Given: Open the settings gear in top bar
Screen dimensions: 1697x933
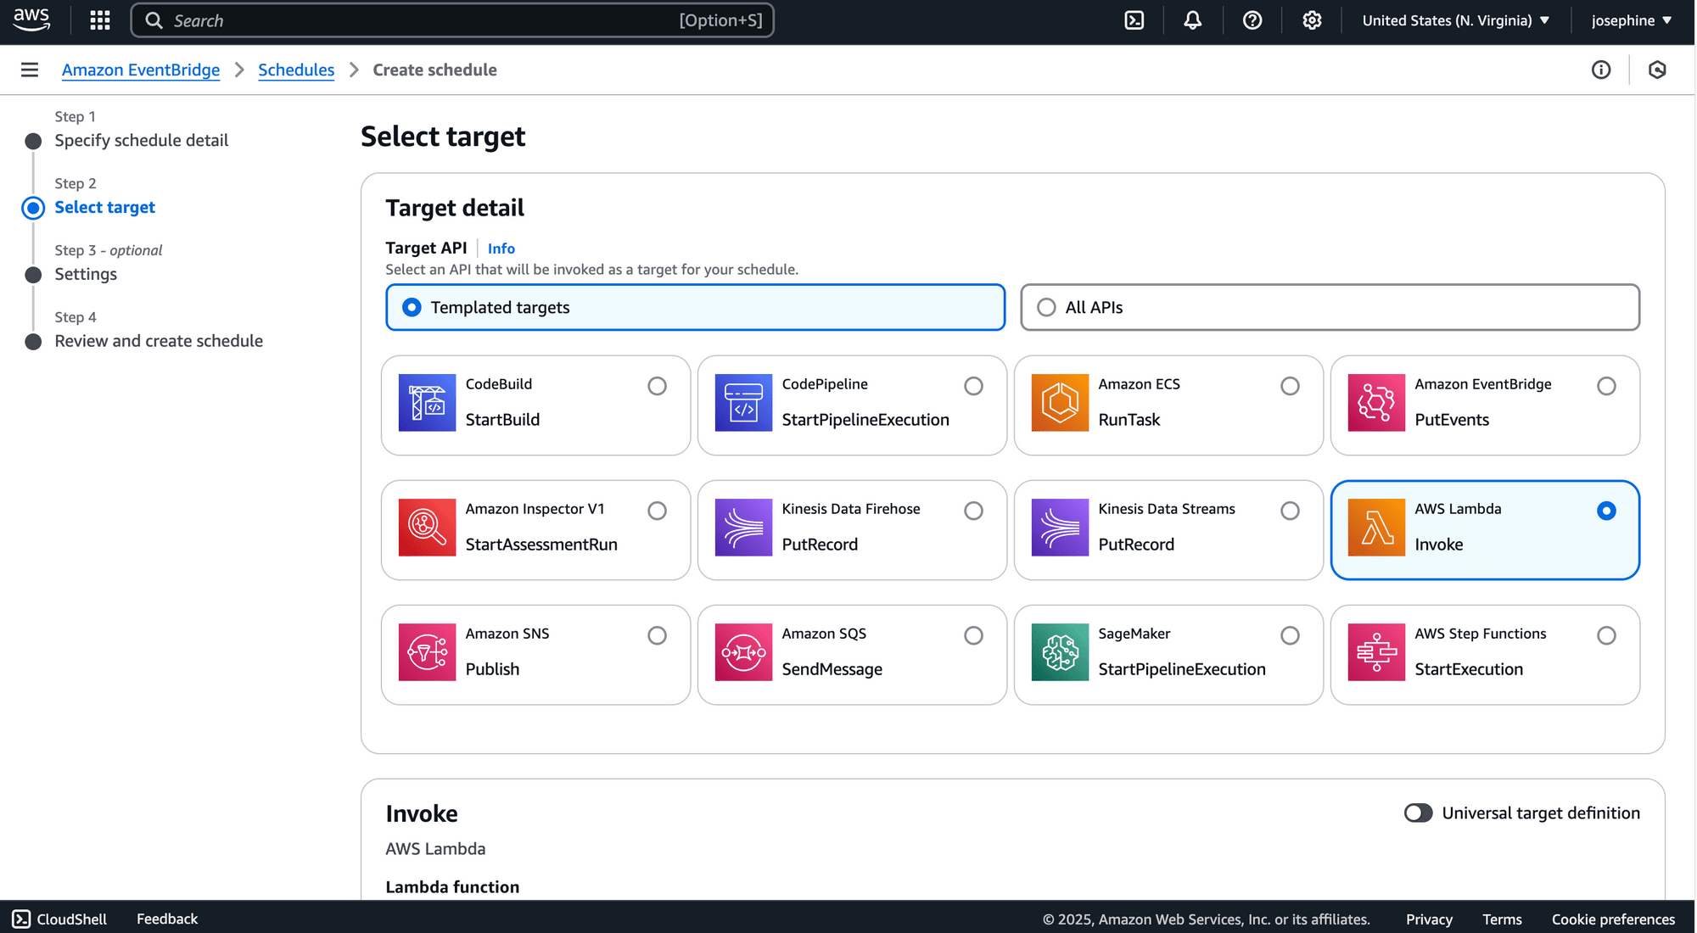Looking at the screenshot, I should tap(1312, 20).
